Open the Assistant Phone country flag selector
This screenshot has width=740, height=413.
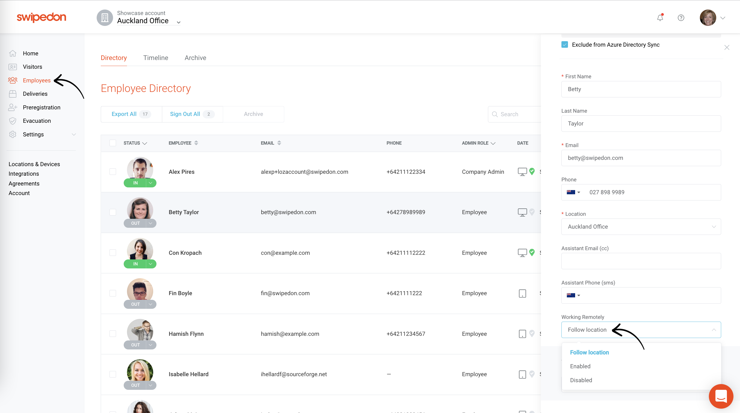(x=573, y=295)
